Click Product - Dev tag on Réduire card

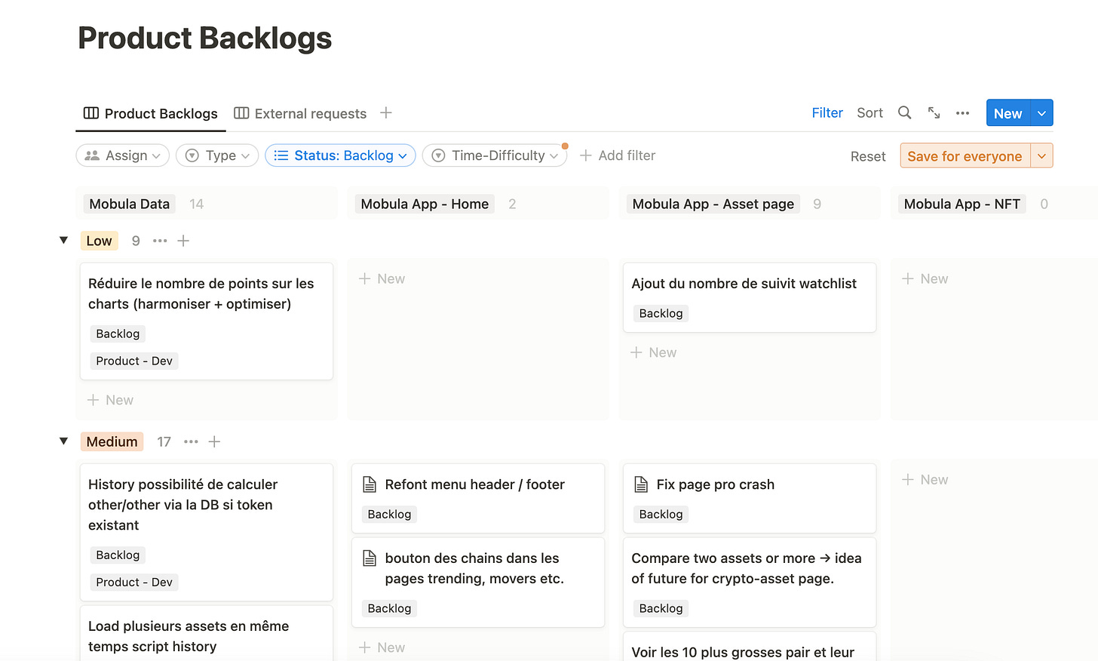[x=134, y=361]
